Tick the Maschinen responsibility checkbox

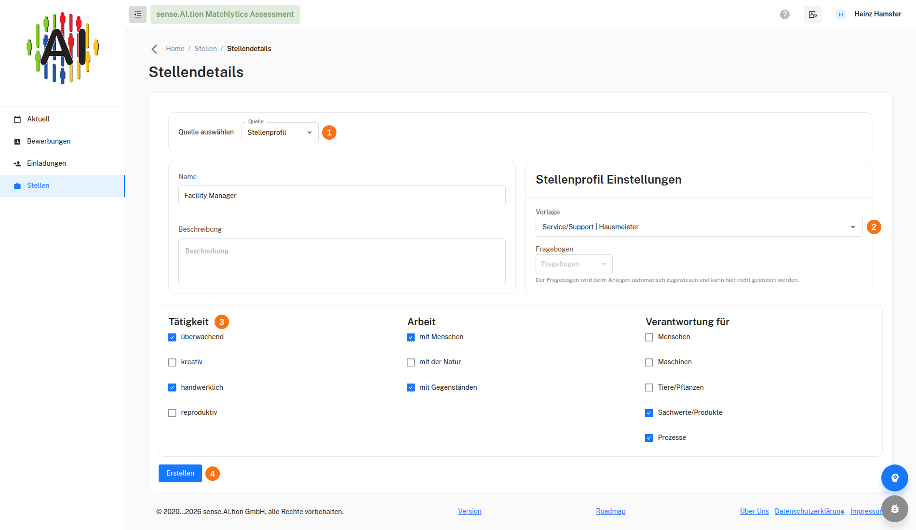[649, 362]
